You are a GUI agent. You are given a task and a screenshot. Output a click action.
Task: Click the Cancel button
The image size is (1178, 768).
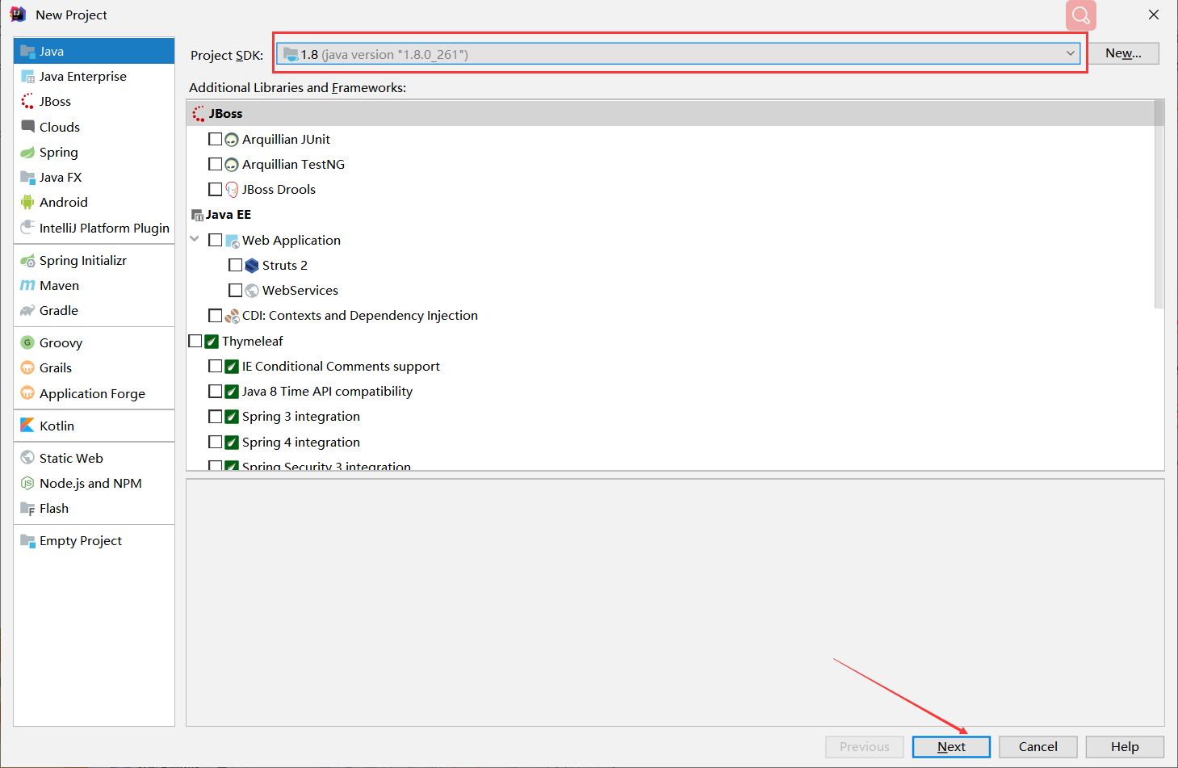1038,747
